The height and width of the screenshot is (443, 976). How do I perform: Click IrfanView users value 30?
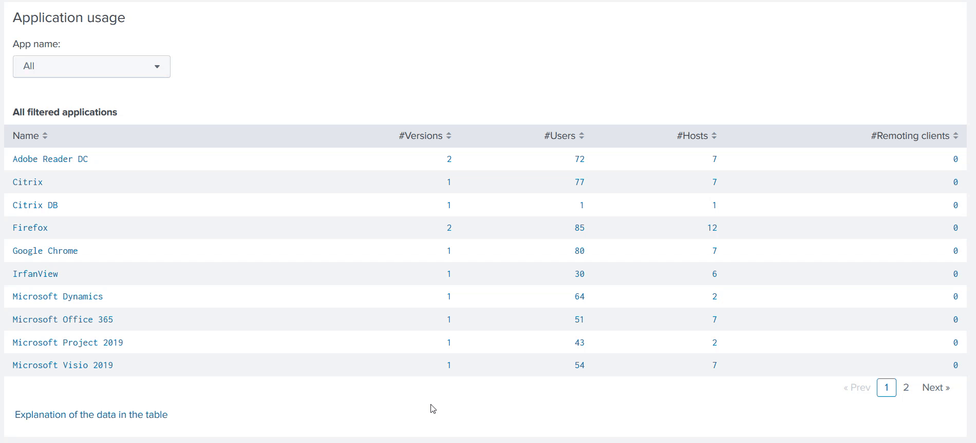pos(579,274)
